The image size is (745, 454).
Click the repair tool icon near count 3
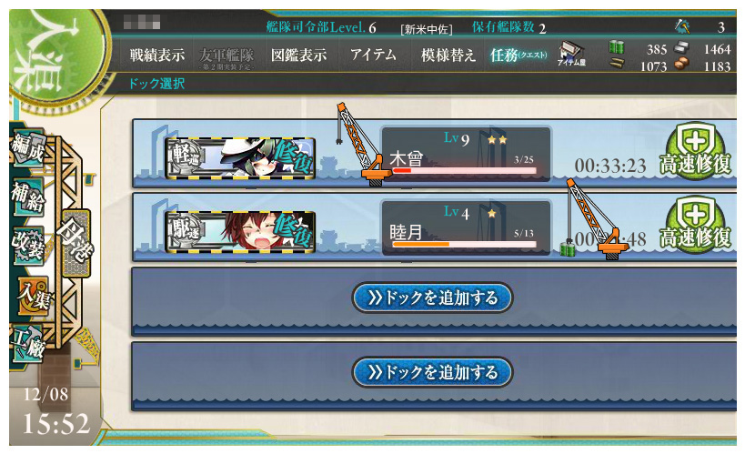[683, 26]
